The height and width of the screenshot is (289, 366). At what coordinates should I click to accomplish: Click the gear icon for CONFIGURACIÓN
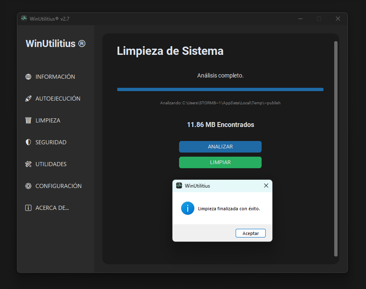tap(28, 186)
